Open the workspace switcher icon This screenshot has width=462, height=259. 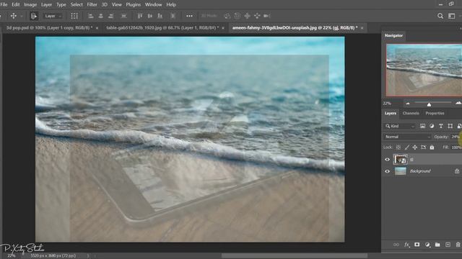(452, 16)
